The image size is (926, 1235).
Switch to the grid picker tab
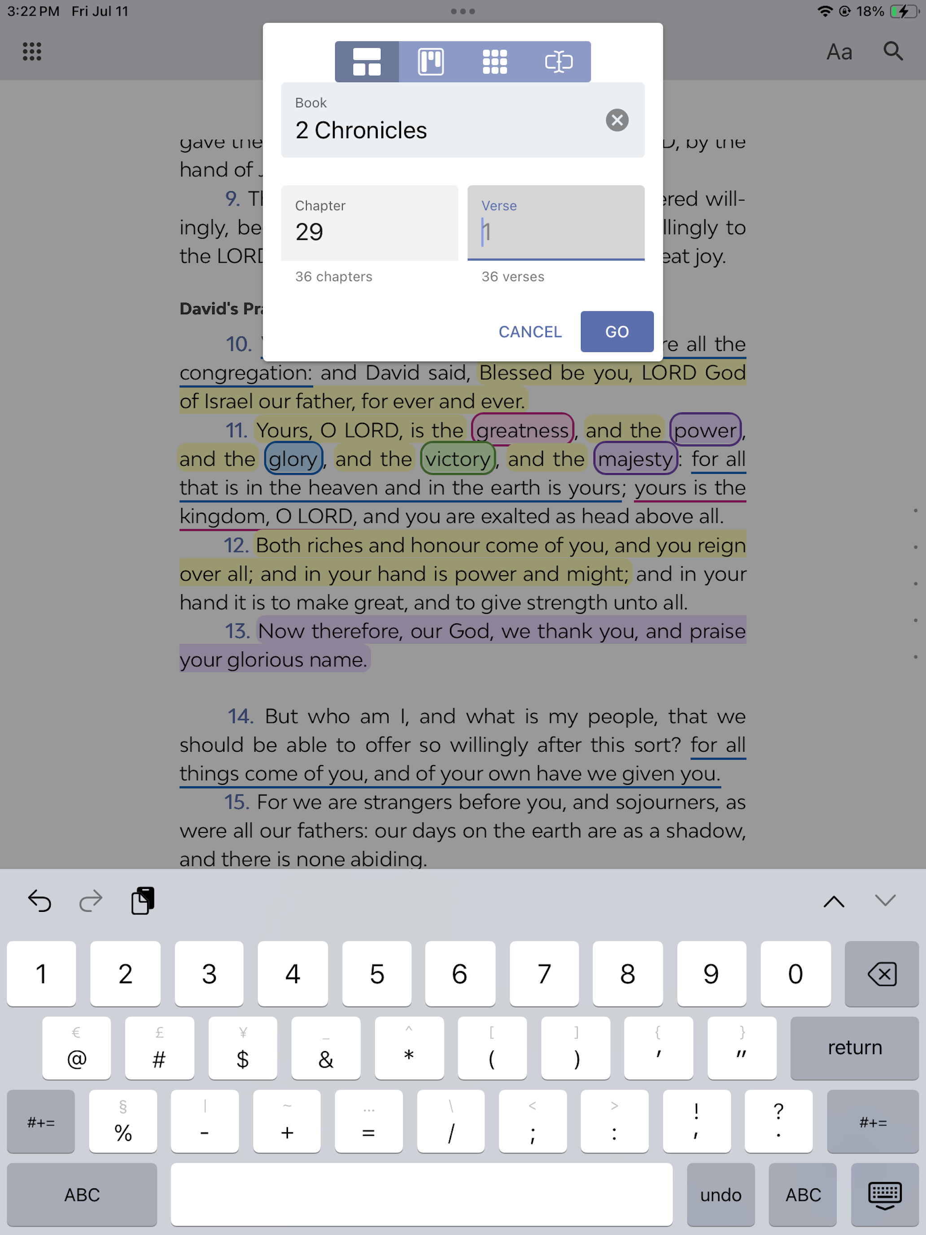click(494, 61)
